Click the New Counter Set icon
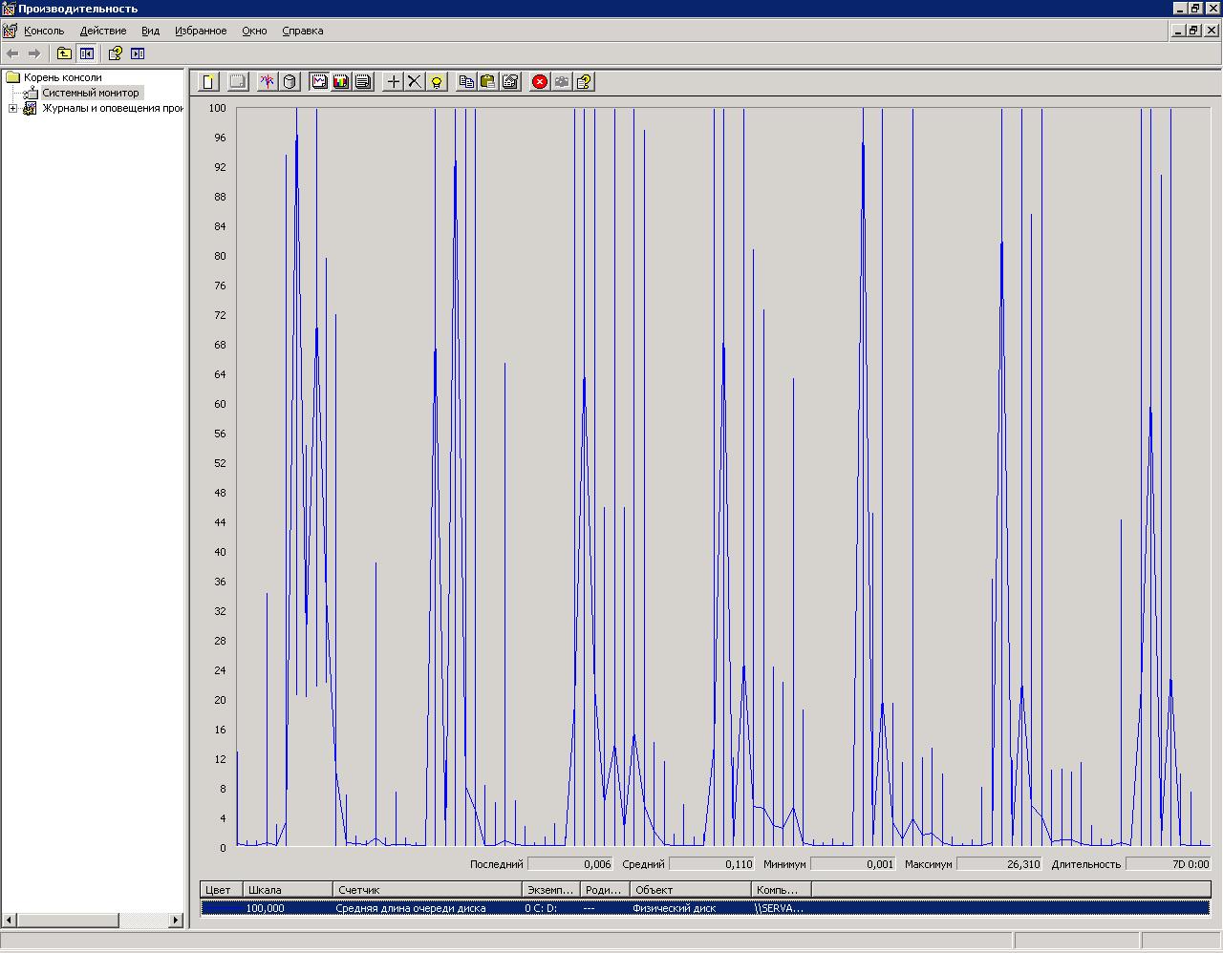Screen dimensions: 1223x953 coord(208,82)
